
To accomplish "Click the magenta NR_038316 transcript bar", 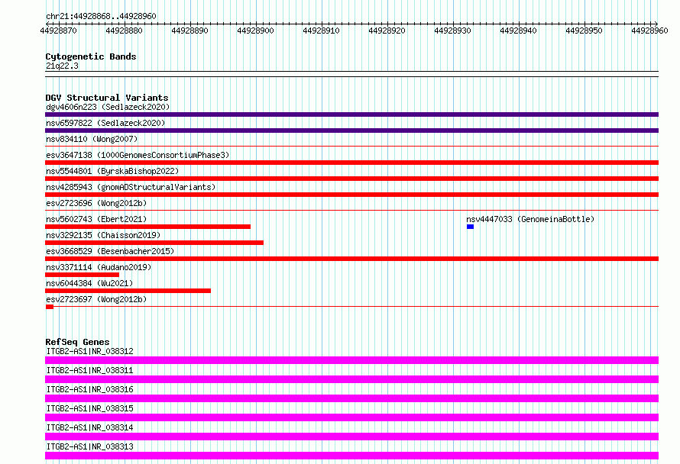I will (351, 398).
